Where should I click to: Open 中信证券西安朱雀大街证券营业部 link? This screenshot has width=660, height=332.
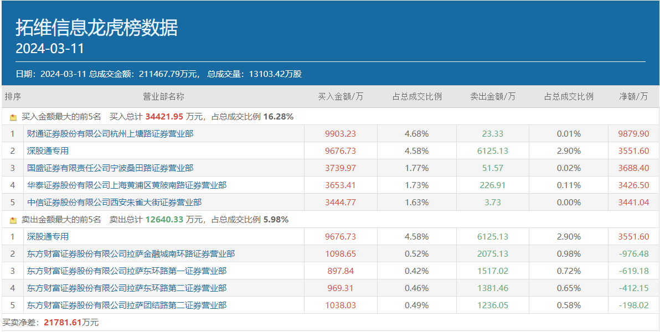point(114,202)
